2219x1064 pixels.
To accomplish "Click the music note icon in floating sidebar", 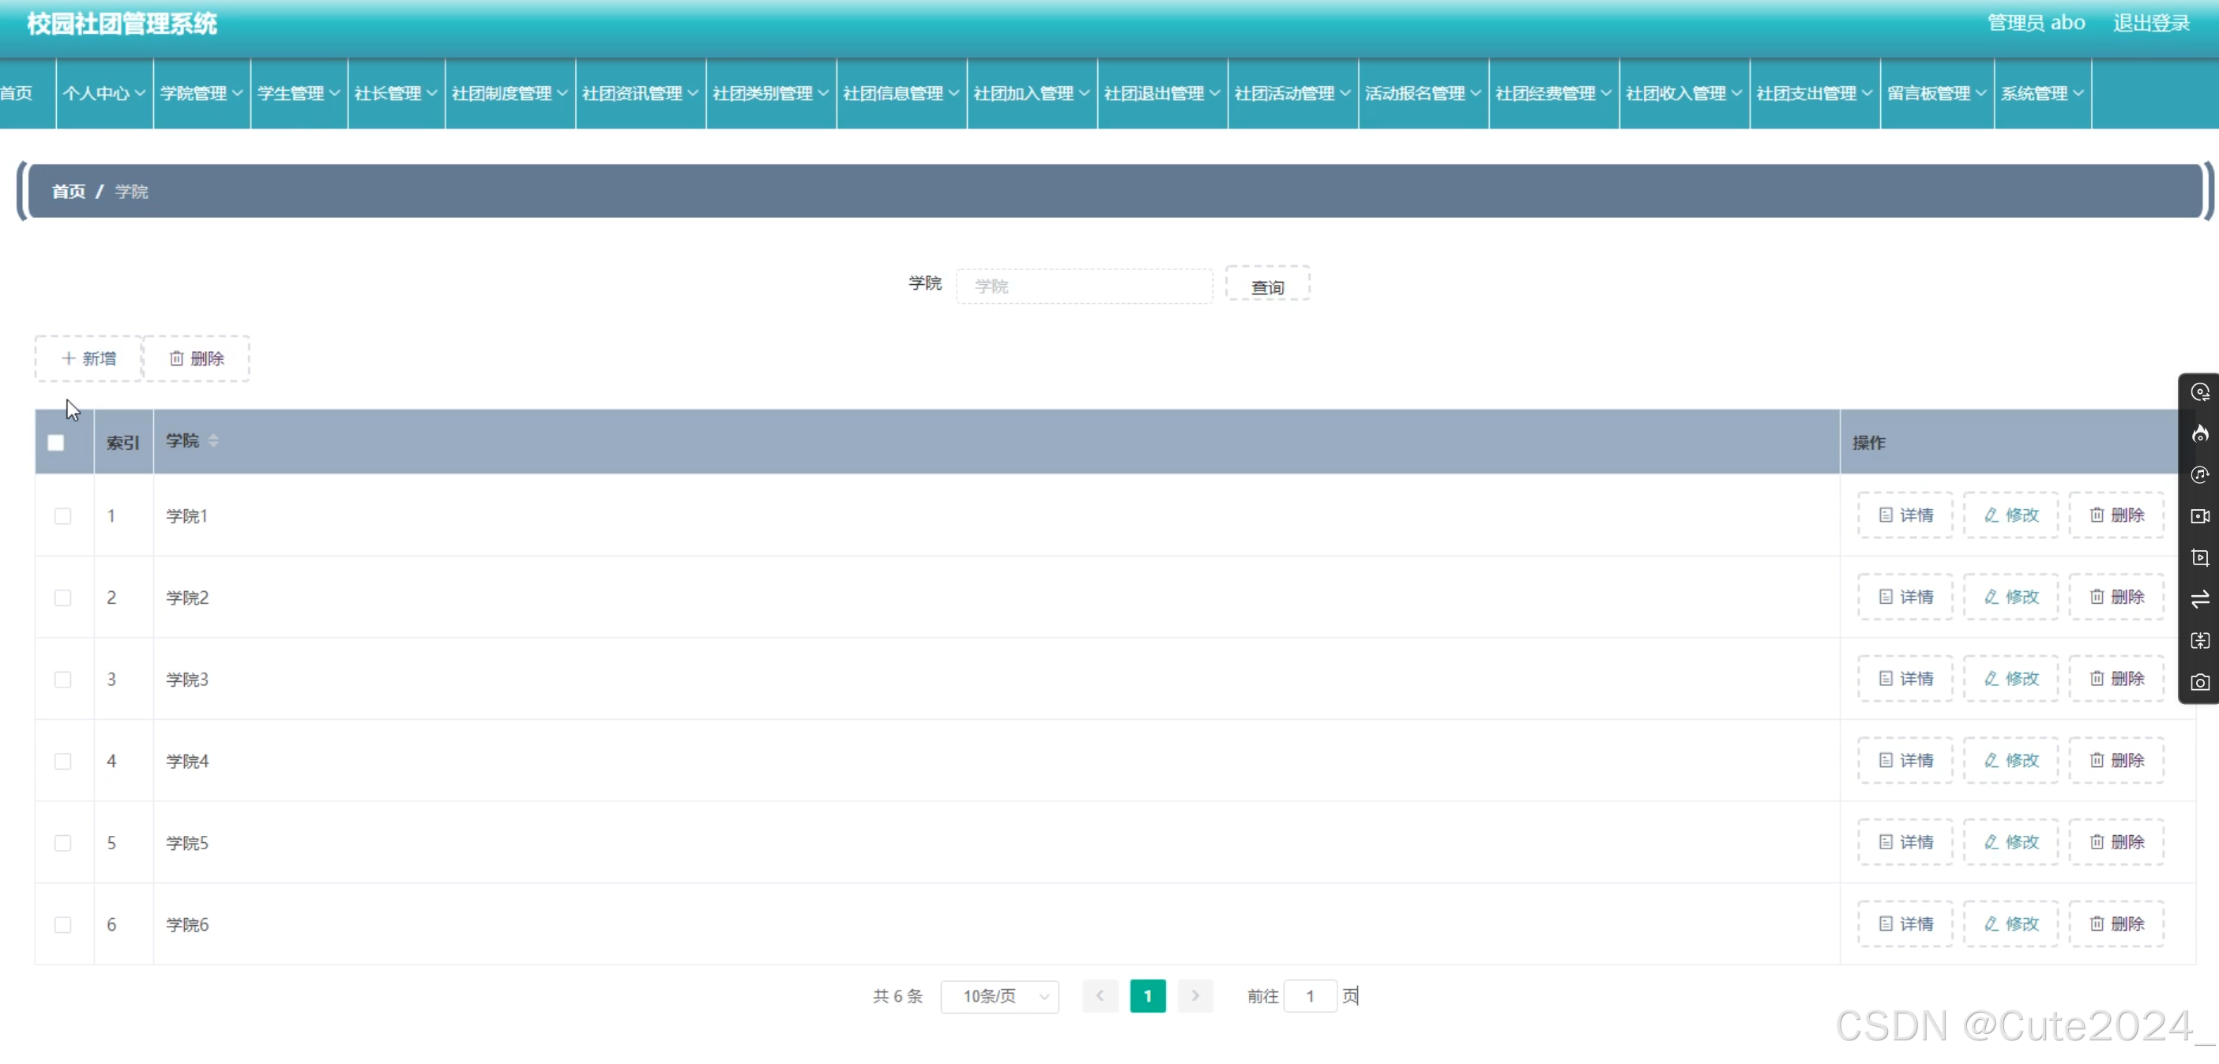I will point(2199,474).
